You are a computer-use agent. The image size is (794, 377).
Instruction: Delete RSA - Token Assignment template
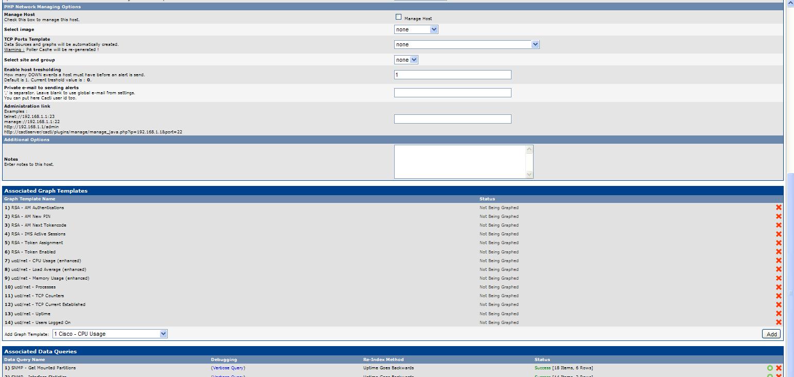pyautogui.click(x=779, y=243)
